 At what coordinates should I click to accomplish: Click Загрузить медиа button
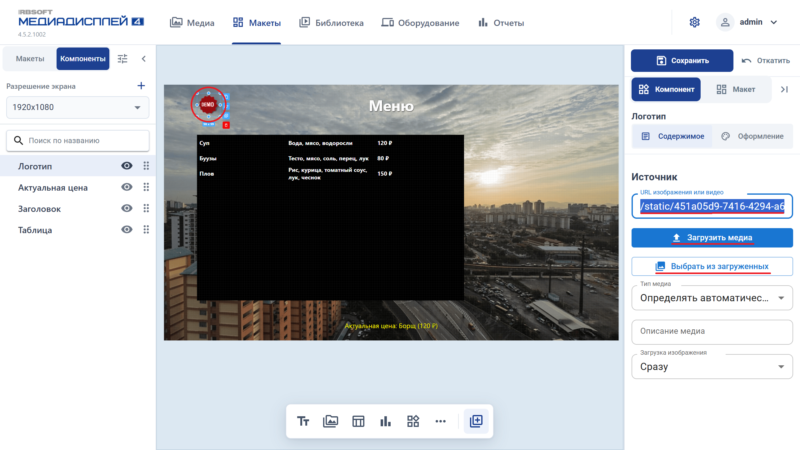(712, 238)
